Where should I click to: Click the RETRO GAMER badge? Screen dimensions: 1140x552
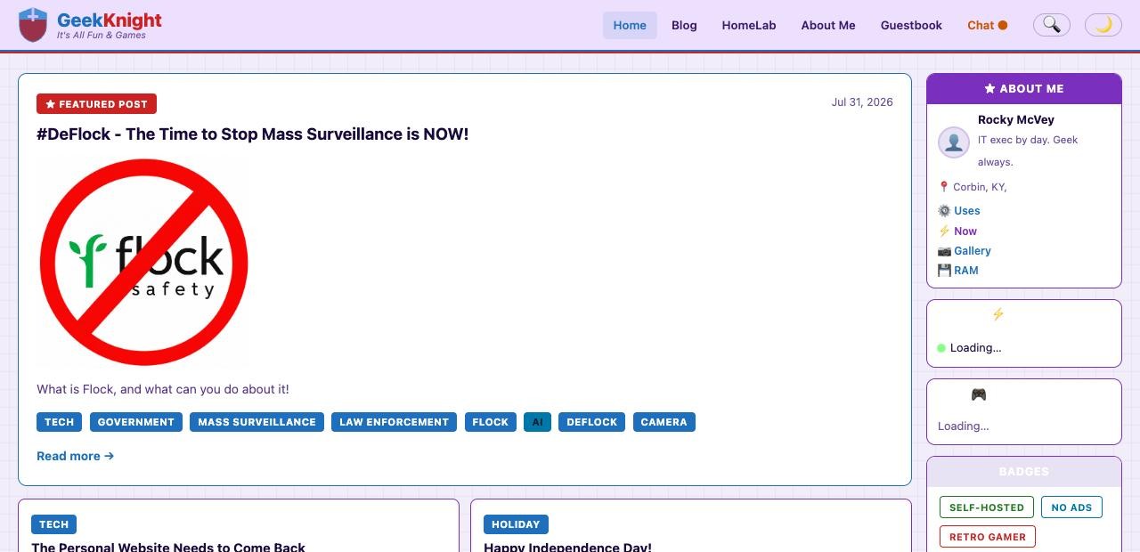[x=988, y=537]
